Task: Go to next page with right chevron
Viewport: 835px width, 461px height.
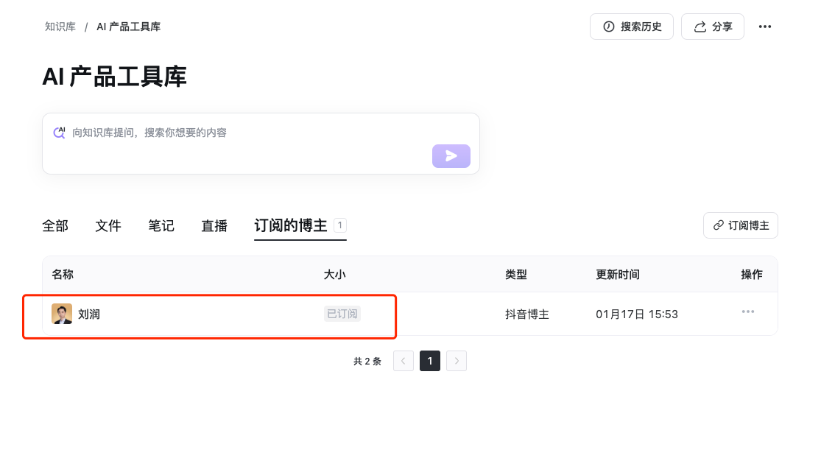Action: 457,361
